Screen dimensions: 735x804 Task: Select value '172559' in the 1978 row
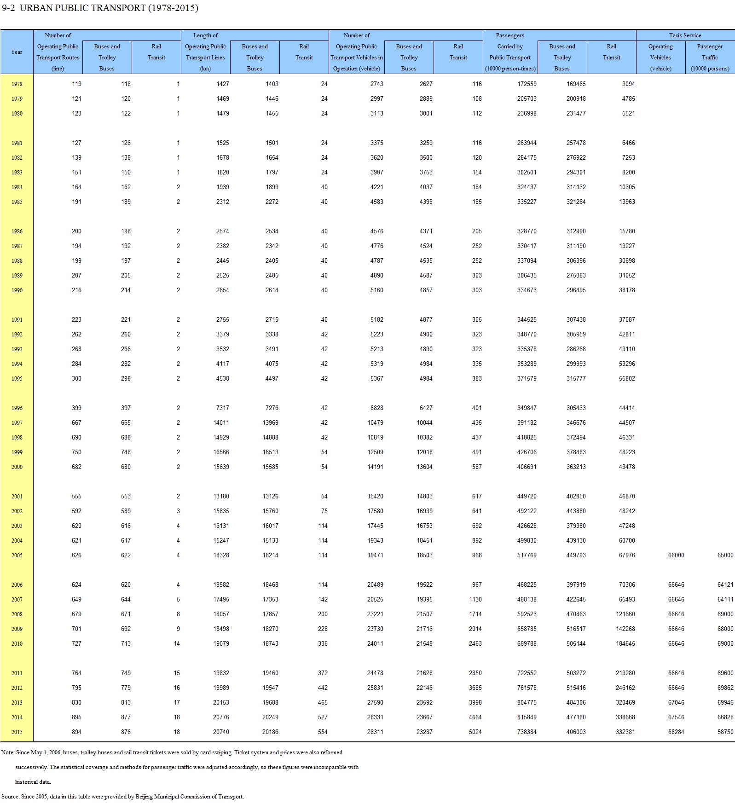click(x=527, y=84)
